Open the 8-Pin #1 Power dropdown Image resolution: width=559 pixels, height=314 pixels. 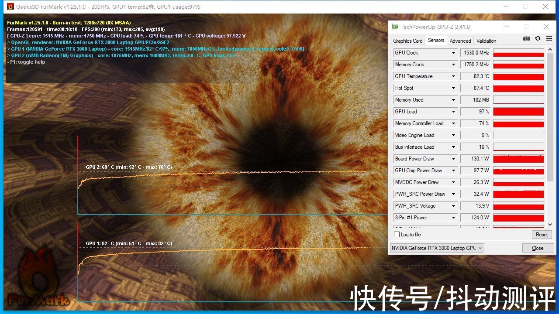(x=453, y=218)
